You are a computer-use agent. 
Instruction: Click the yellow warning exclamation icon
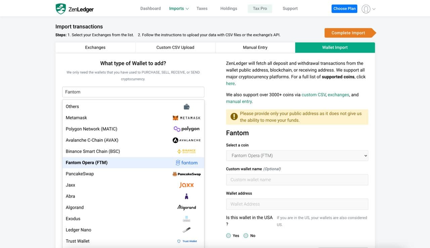pos(234,117)
